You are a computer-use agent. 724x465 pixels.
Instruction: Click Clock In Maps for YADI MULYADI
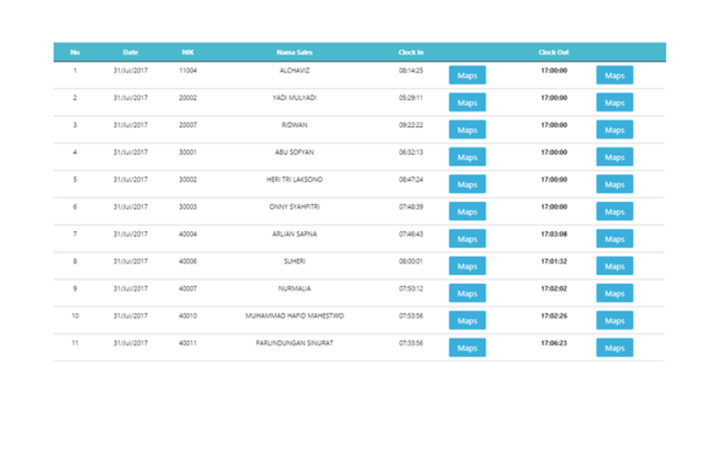tap(467, 103)
